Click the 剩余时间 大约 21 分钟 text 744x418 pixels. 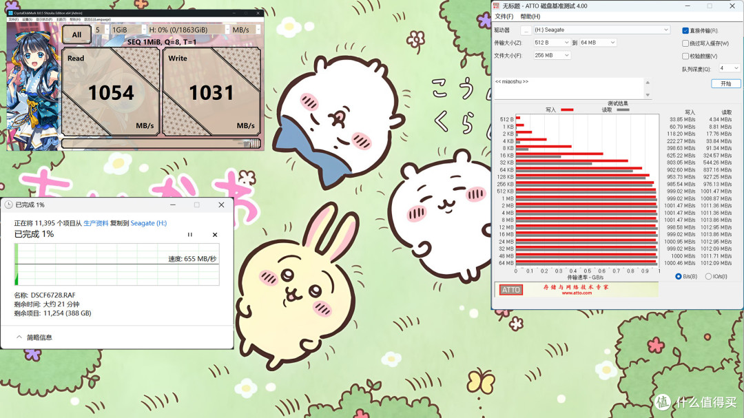coord(47,304)
